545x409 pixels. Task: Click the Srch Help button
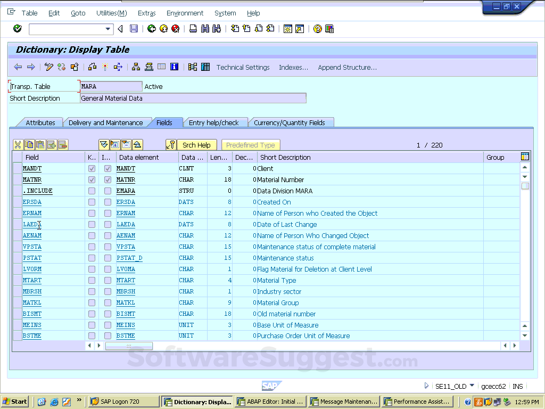[197, 145]
